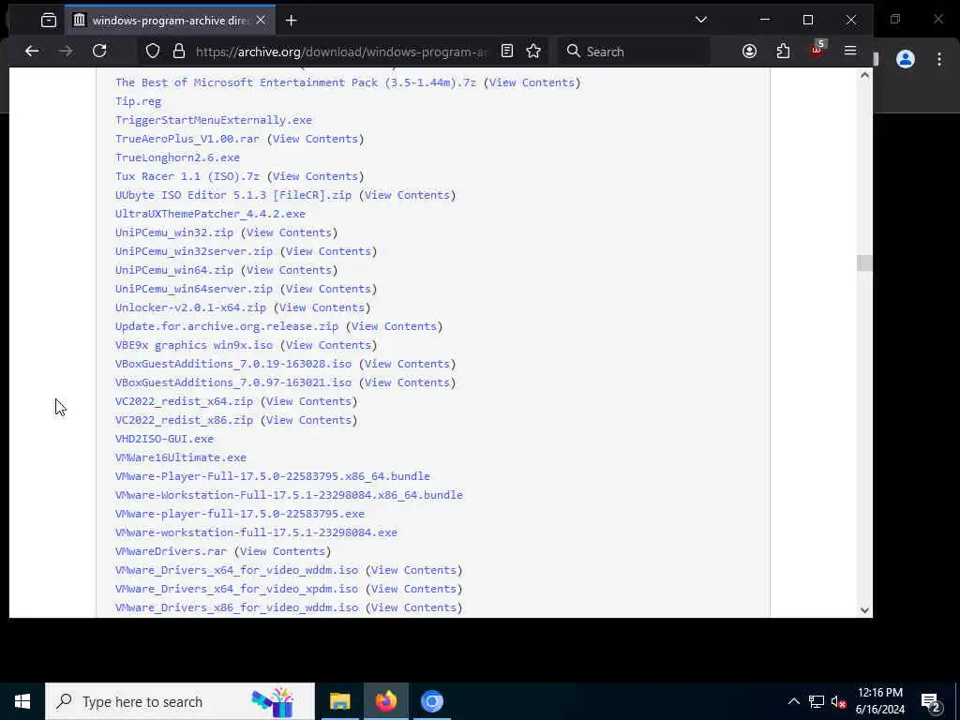
Task: Click the taskbar Type here to search box
Action: tap(180, 701)
